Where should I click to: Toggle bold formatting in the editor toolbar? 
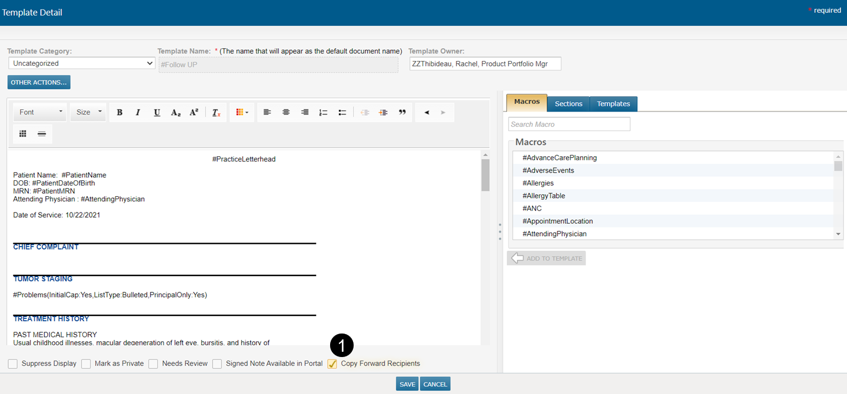tap(119, 112)
